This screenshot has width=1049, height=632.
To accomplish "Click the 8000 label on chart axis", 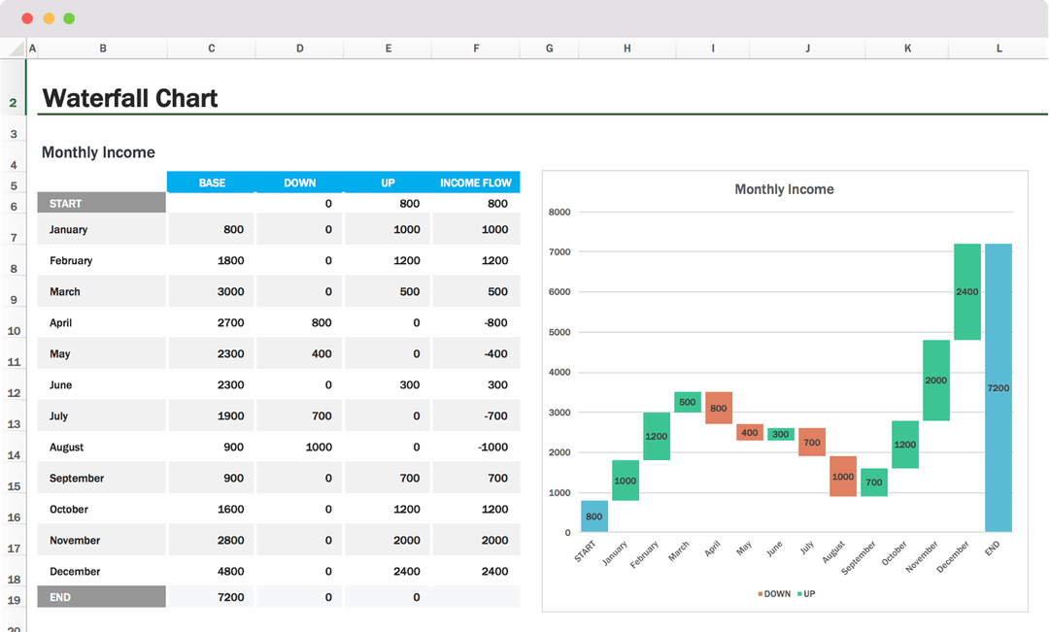I will [559, 212].
